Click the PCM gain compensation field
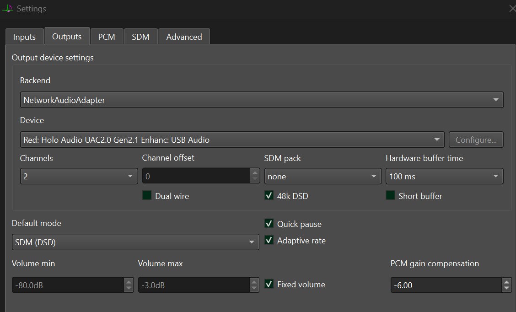The image size is (516, 312). pos(446,285)
